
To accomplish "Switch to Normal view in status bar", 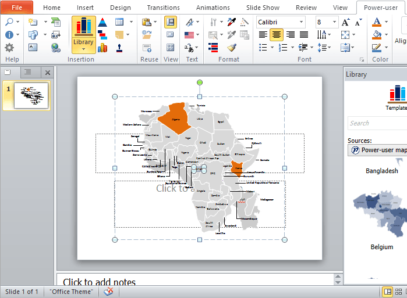I will 388,292.
